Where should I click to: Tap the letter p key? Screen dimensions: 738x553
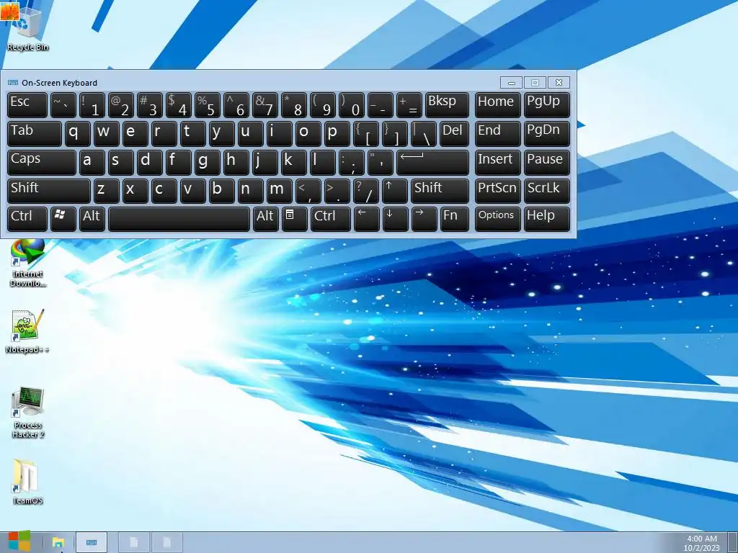coord(337,133)
